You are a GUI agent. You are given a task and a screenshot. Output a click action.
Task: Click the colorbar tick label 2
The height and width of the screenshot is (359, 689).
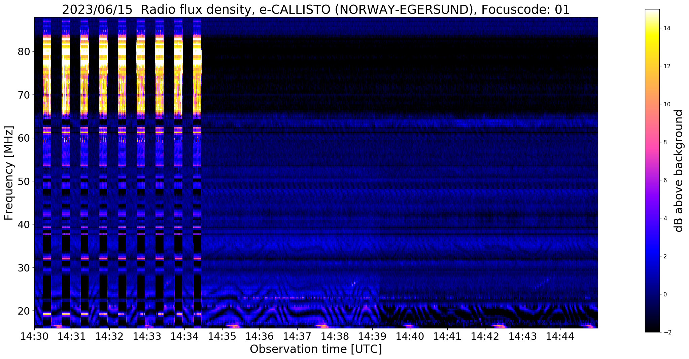click(664, 256)
